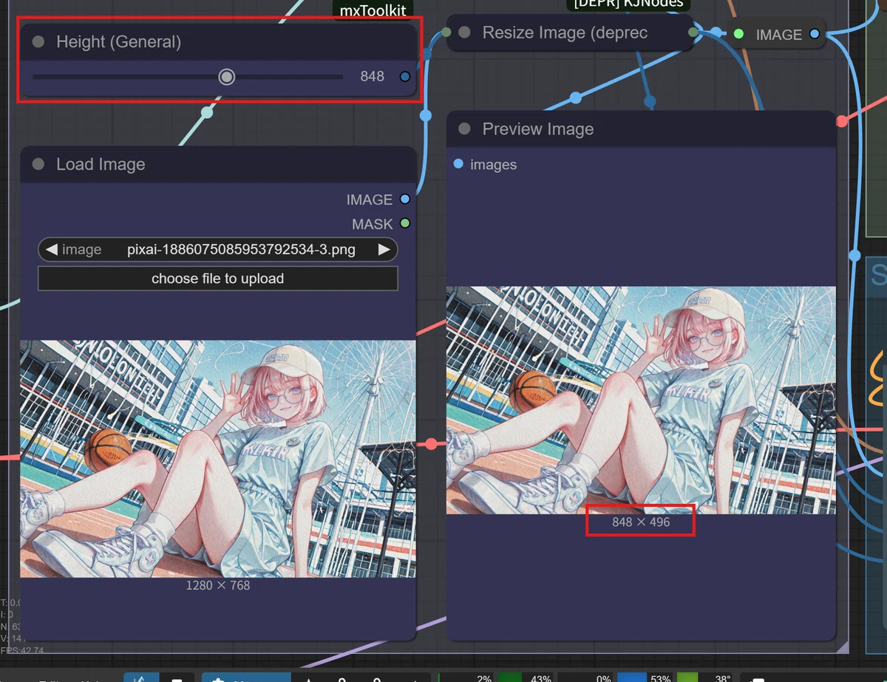The image size is (887, 682).
Task: Click the 'images' input label in Preview Image
Action: (x=494, y=165)
